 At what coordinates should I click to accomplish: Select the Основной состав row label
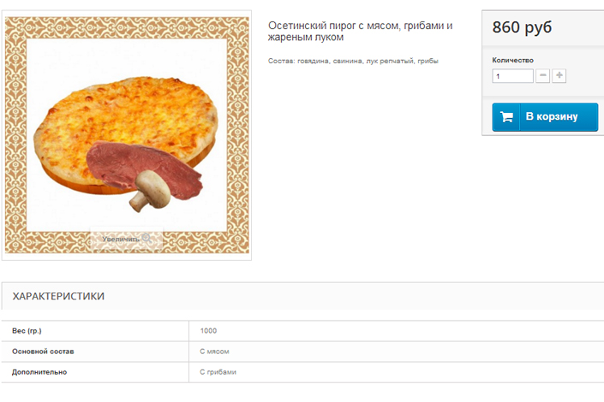click(x=44, y=351)
